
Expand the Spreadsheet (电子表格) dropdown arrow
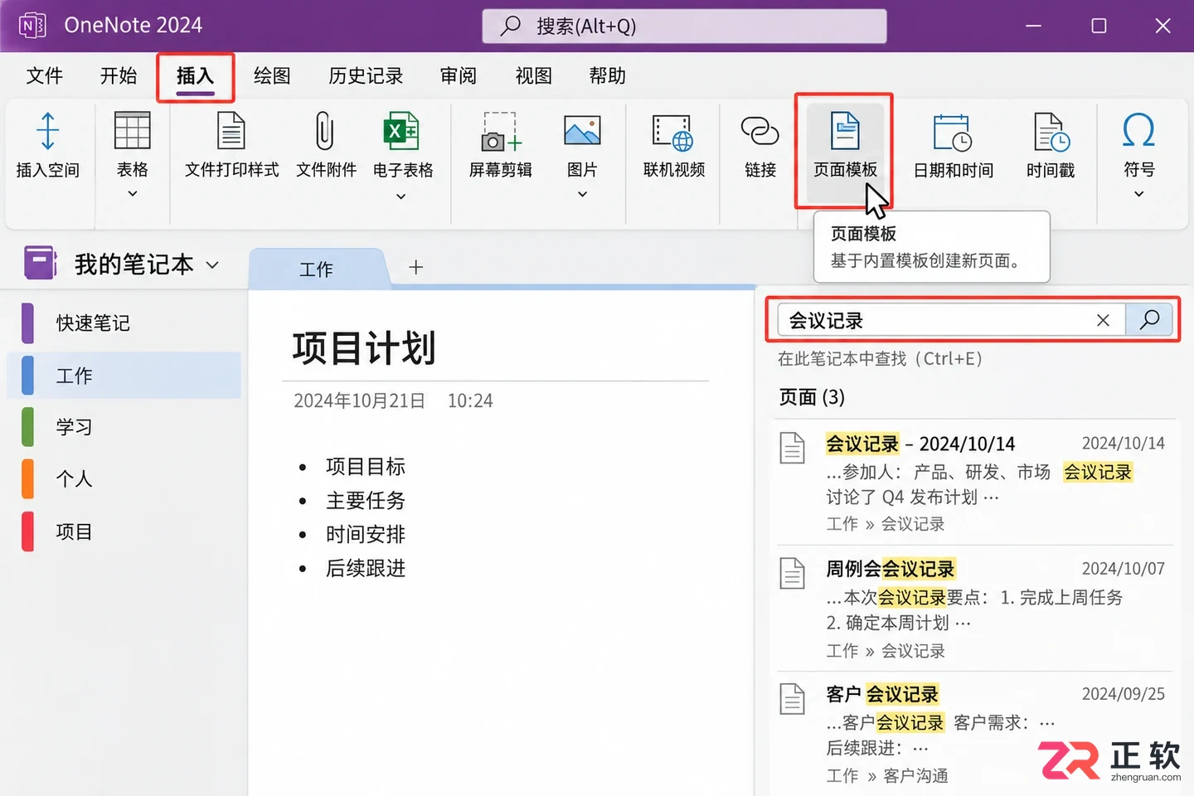(x=401, y=197)
